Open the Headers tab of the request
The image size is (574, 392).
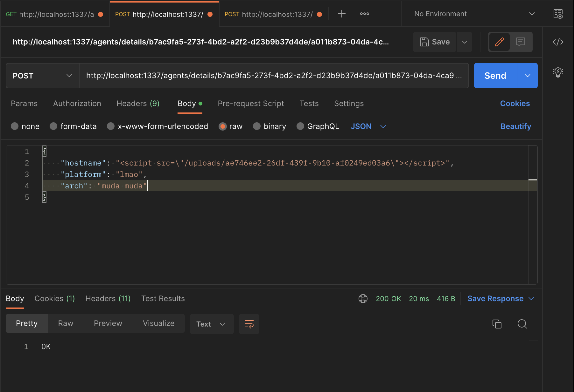pyautogui.click(x=138, y=104)
